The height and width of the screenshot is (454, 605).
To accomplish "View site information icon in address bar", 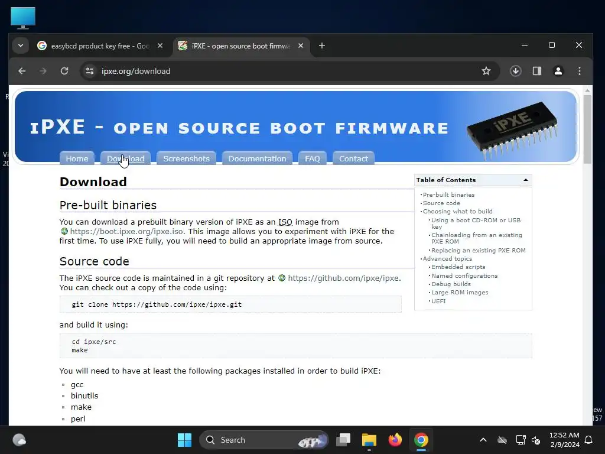I will [90, 71].
